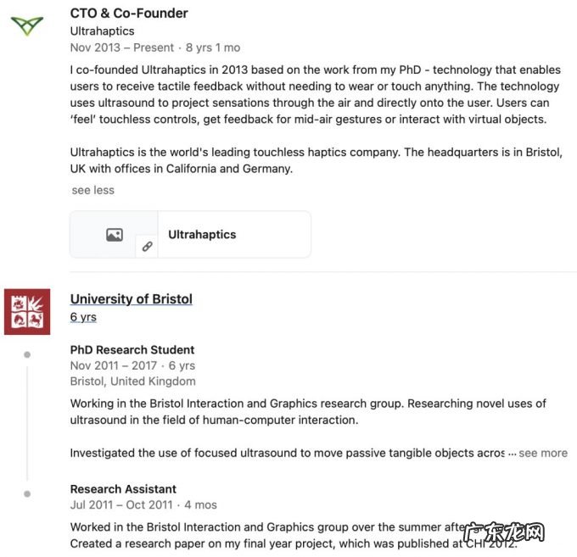Open the University of Bristol page link
Screen dimensions: 577x557
point(132,298)
